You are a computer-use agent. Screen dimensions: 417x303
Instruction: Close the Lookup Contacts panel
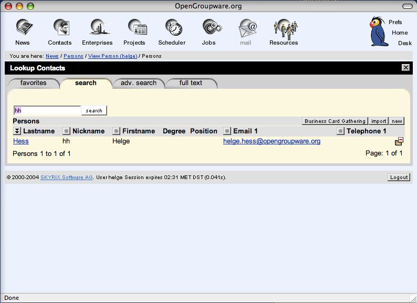click(x=405, y=68)
